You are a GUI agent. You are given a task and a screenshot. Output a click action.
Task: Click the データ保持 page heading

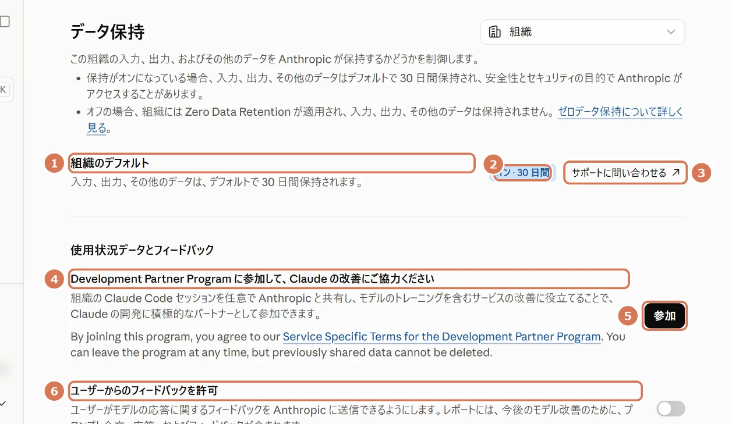coord(108,31)
